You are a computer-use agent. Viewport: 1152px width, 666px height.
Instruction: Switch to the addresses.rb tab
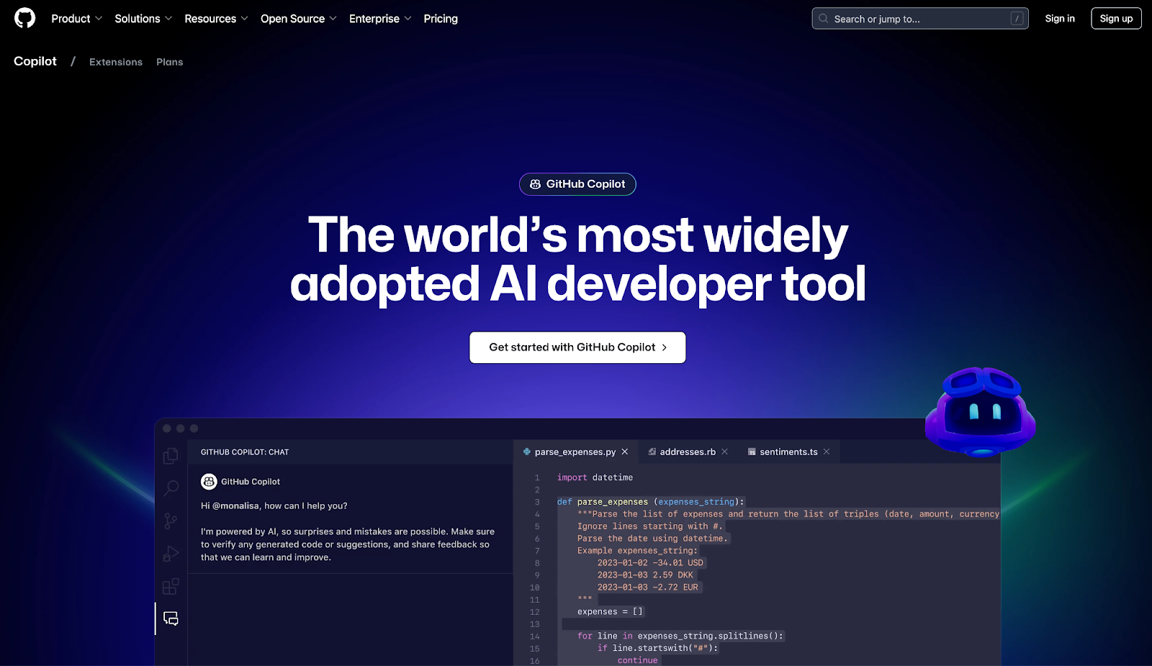click(x=688, y=452)
